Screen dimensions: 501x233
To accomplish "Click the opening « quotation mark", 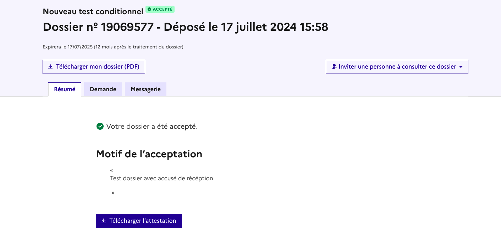I will click(x=111, y=170).
